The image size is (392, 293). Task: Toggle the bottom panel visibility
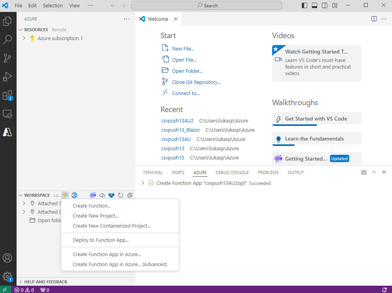click(x=314, y=5)
